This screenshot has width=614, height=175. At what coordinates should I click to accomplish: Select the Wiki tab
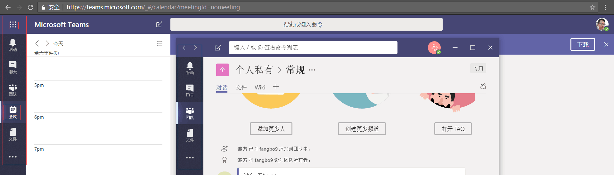260,88
